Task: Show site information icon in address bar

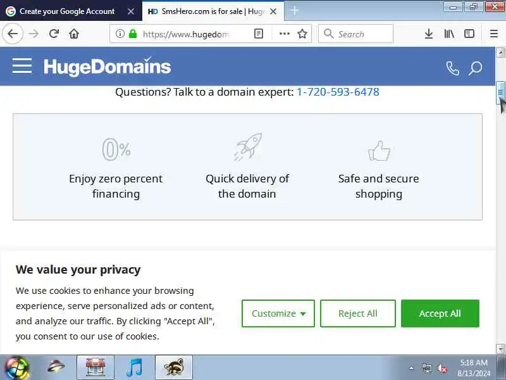Action: point(120,34)
